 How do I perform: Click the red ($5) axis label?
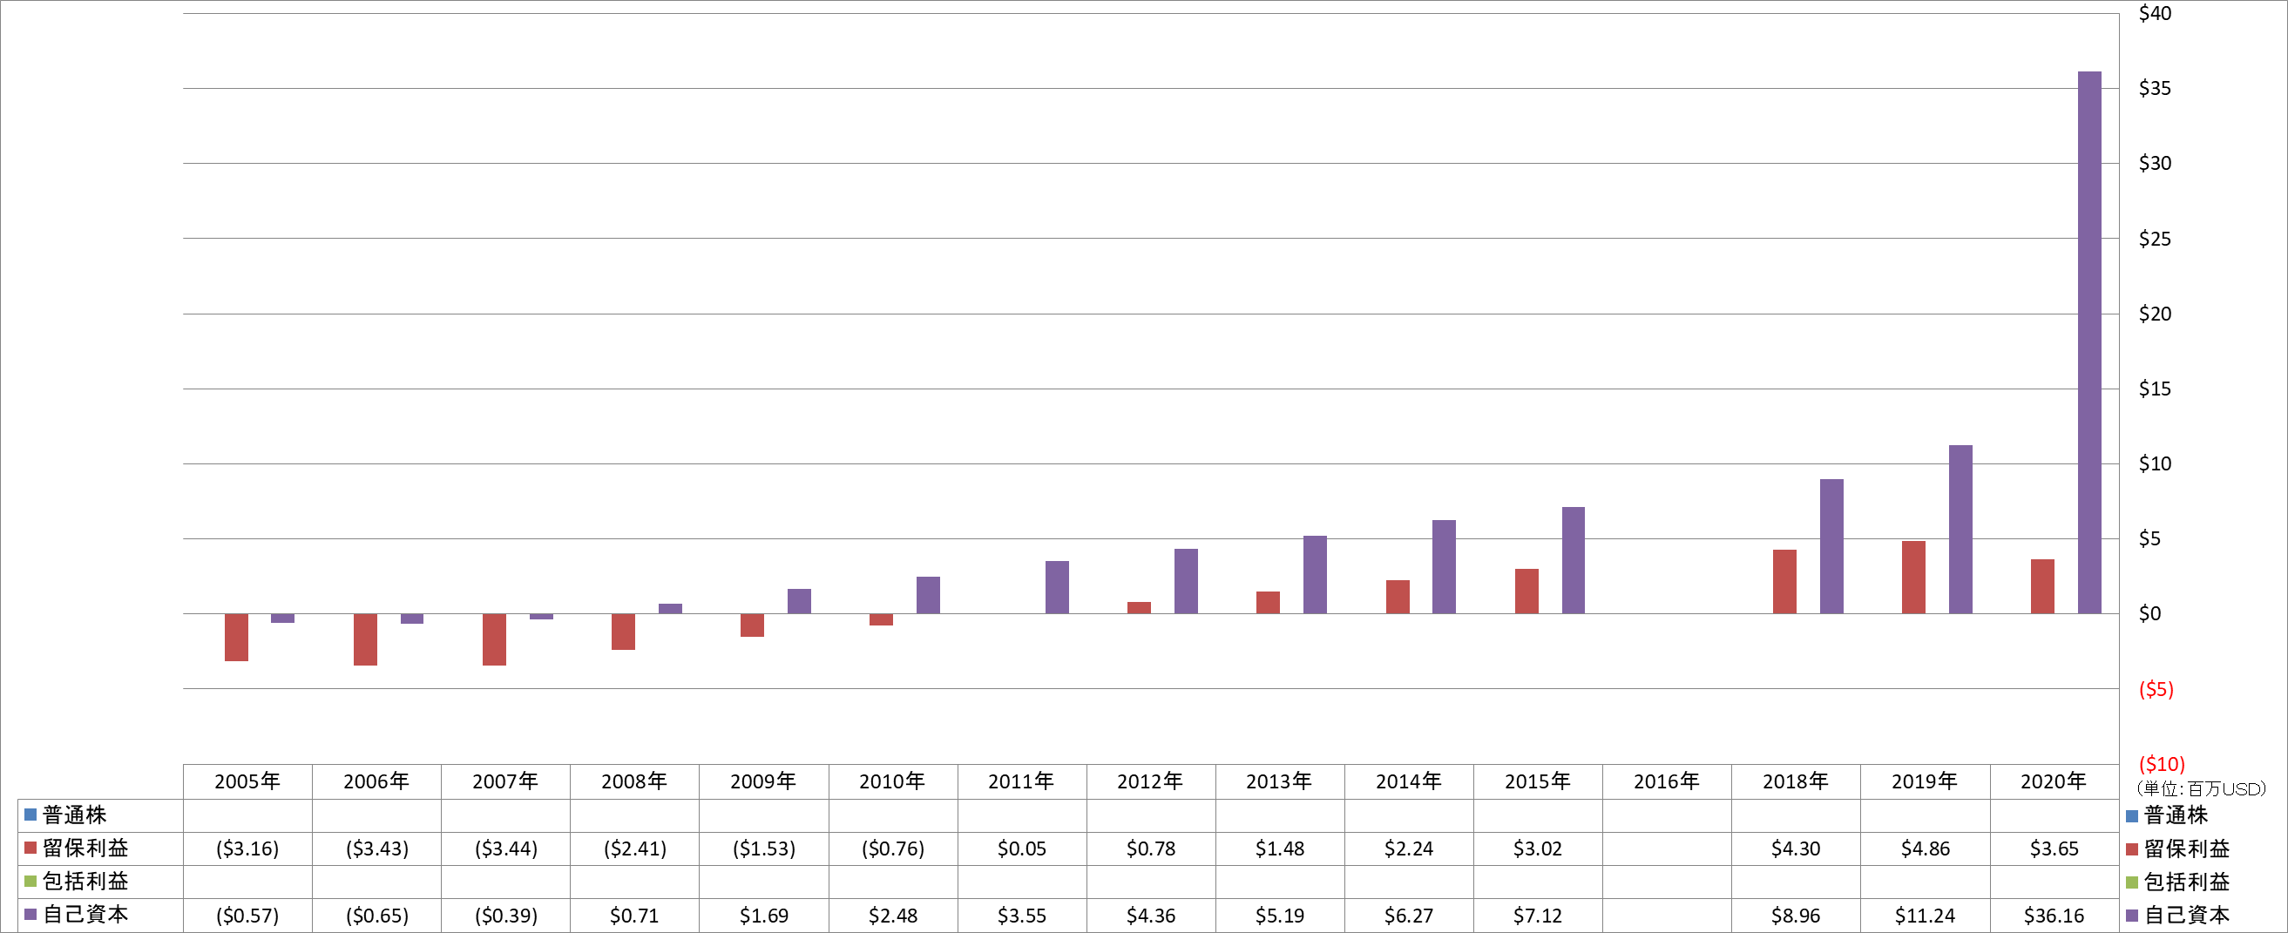[2156, 689]
